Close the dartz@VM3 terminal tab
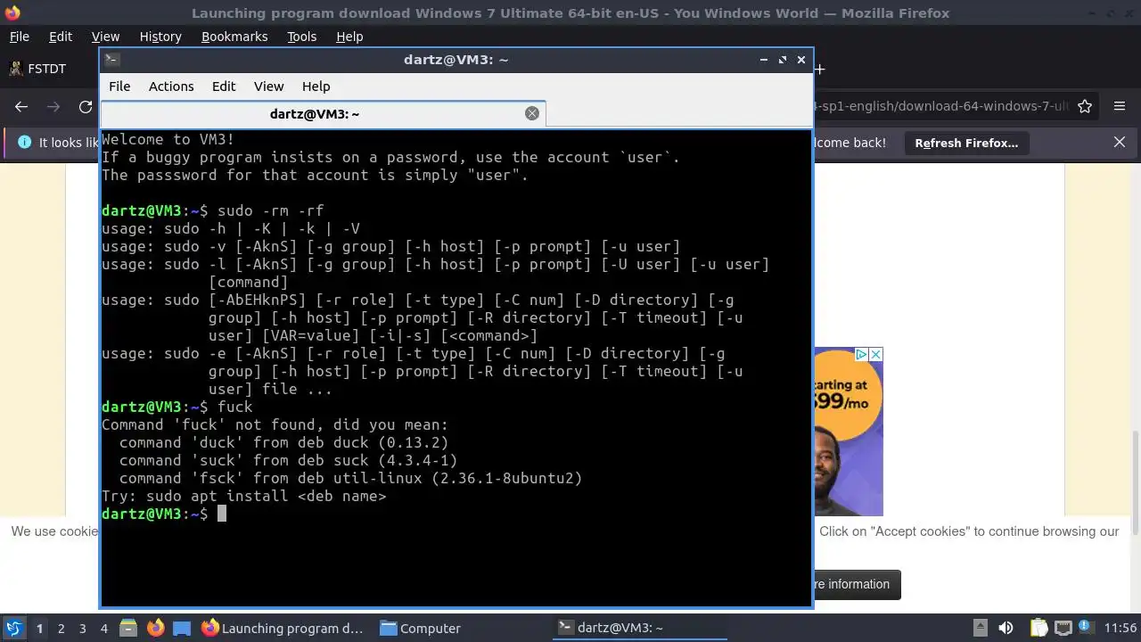 [x=532, y=113]
